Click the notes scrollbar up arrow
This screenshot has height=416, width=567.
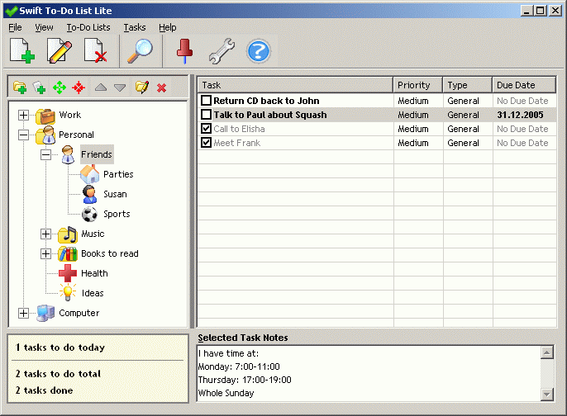tap(547, 352)
